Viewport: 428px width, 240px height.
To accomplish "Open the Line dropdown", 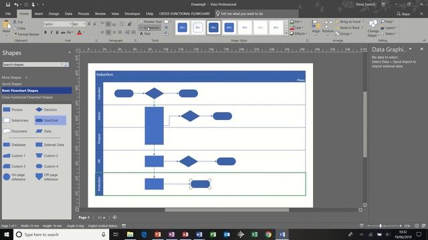I will point(296,27).
